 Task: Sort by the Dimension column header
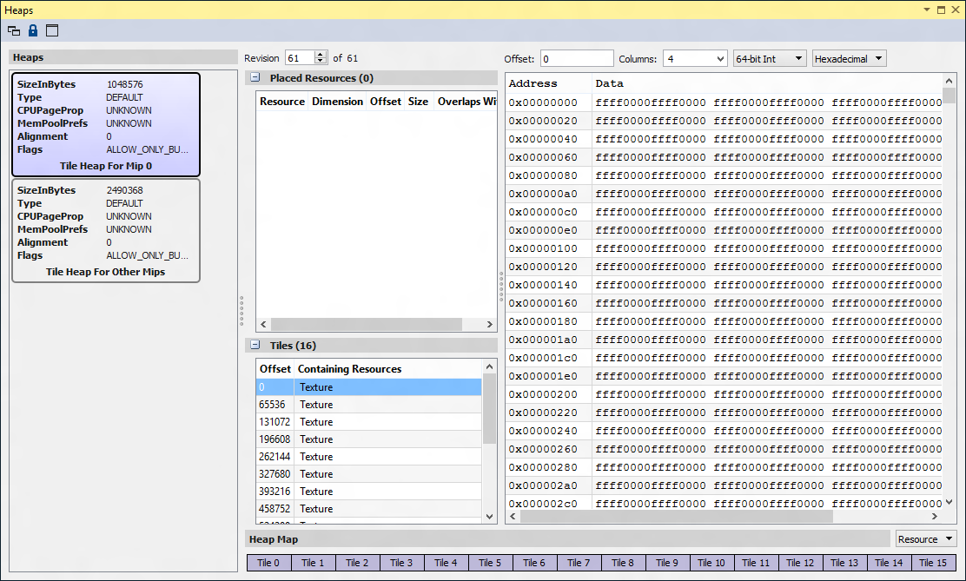click(337, 102)
